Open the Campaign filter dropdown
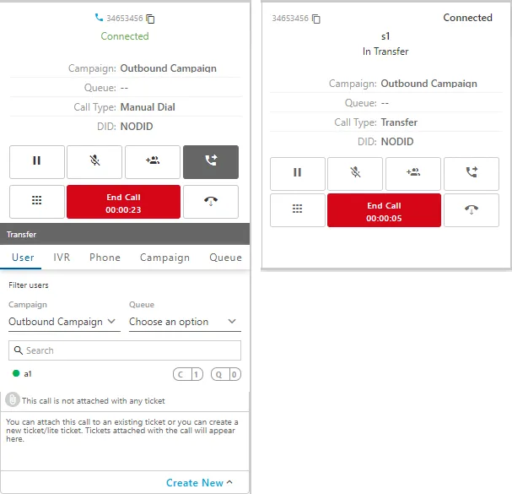The image size is (512, 494). [64, 322]
